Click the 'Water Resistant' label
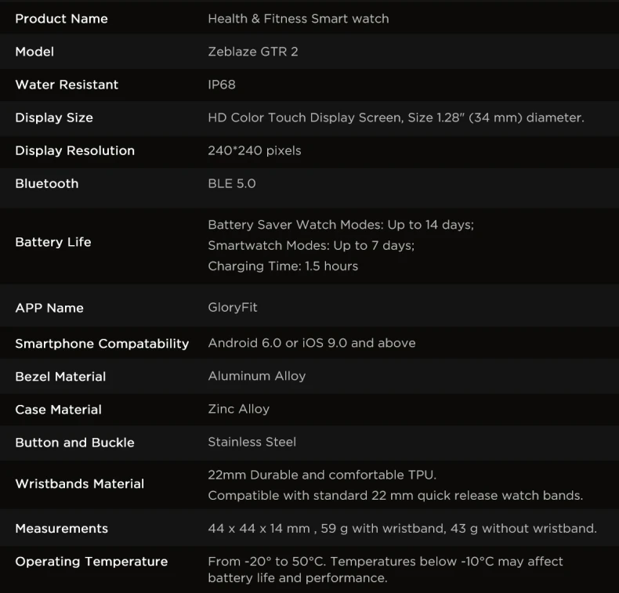The height and width of the screenshot is (593, 619). pos(67,85)
